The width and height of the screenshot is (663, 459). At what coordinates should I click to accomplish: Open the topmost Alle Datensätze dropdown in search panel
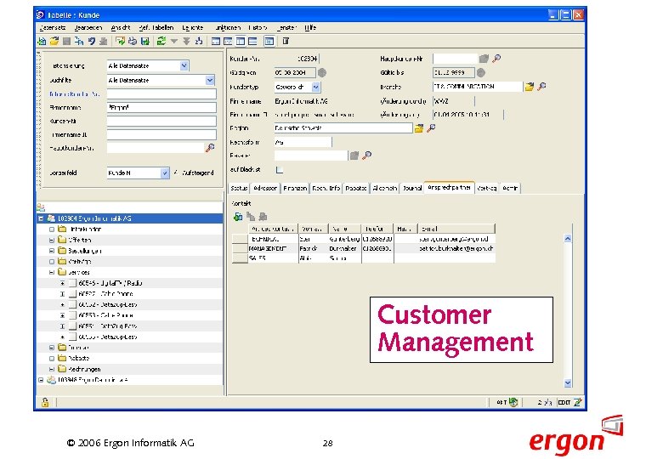(x=184, y=66)
